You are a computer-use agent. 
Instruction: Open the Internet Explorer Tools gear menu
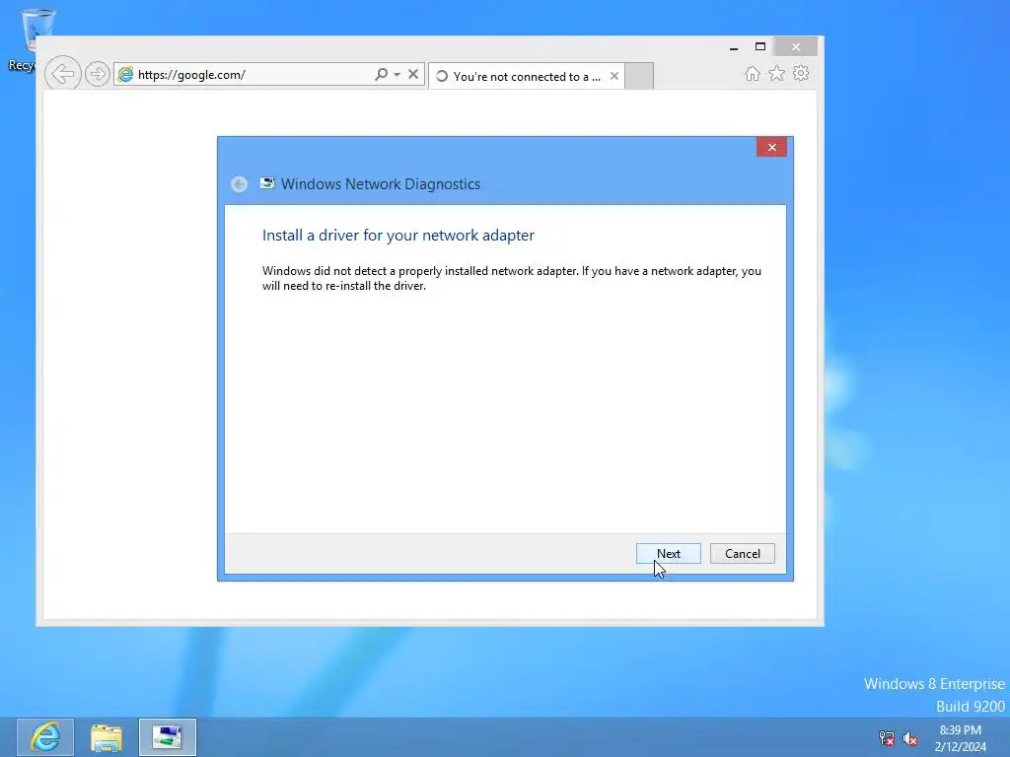[801, 73]
